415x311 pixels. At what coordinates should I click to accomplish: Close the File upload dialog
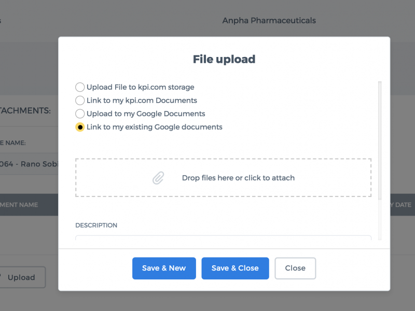[x=295, y=268]
